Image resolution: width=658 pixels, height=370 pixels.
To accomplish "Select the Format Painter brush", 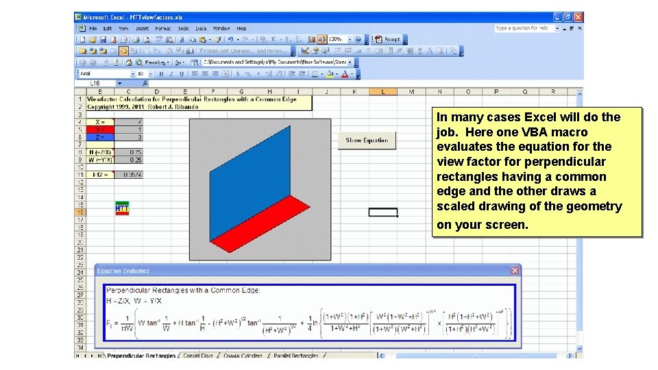I will [218, 40].
